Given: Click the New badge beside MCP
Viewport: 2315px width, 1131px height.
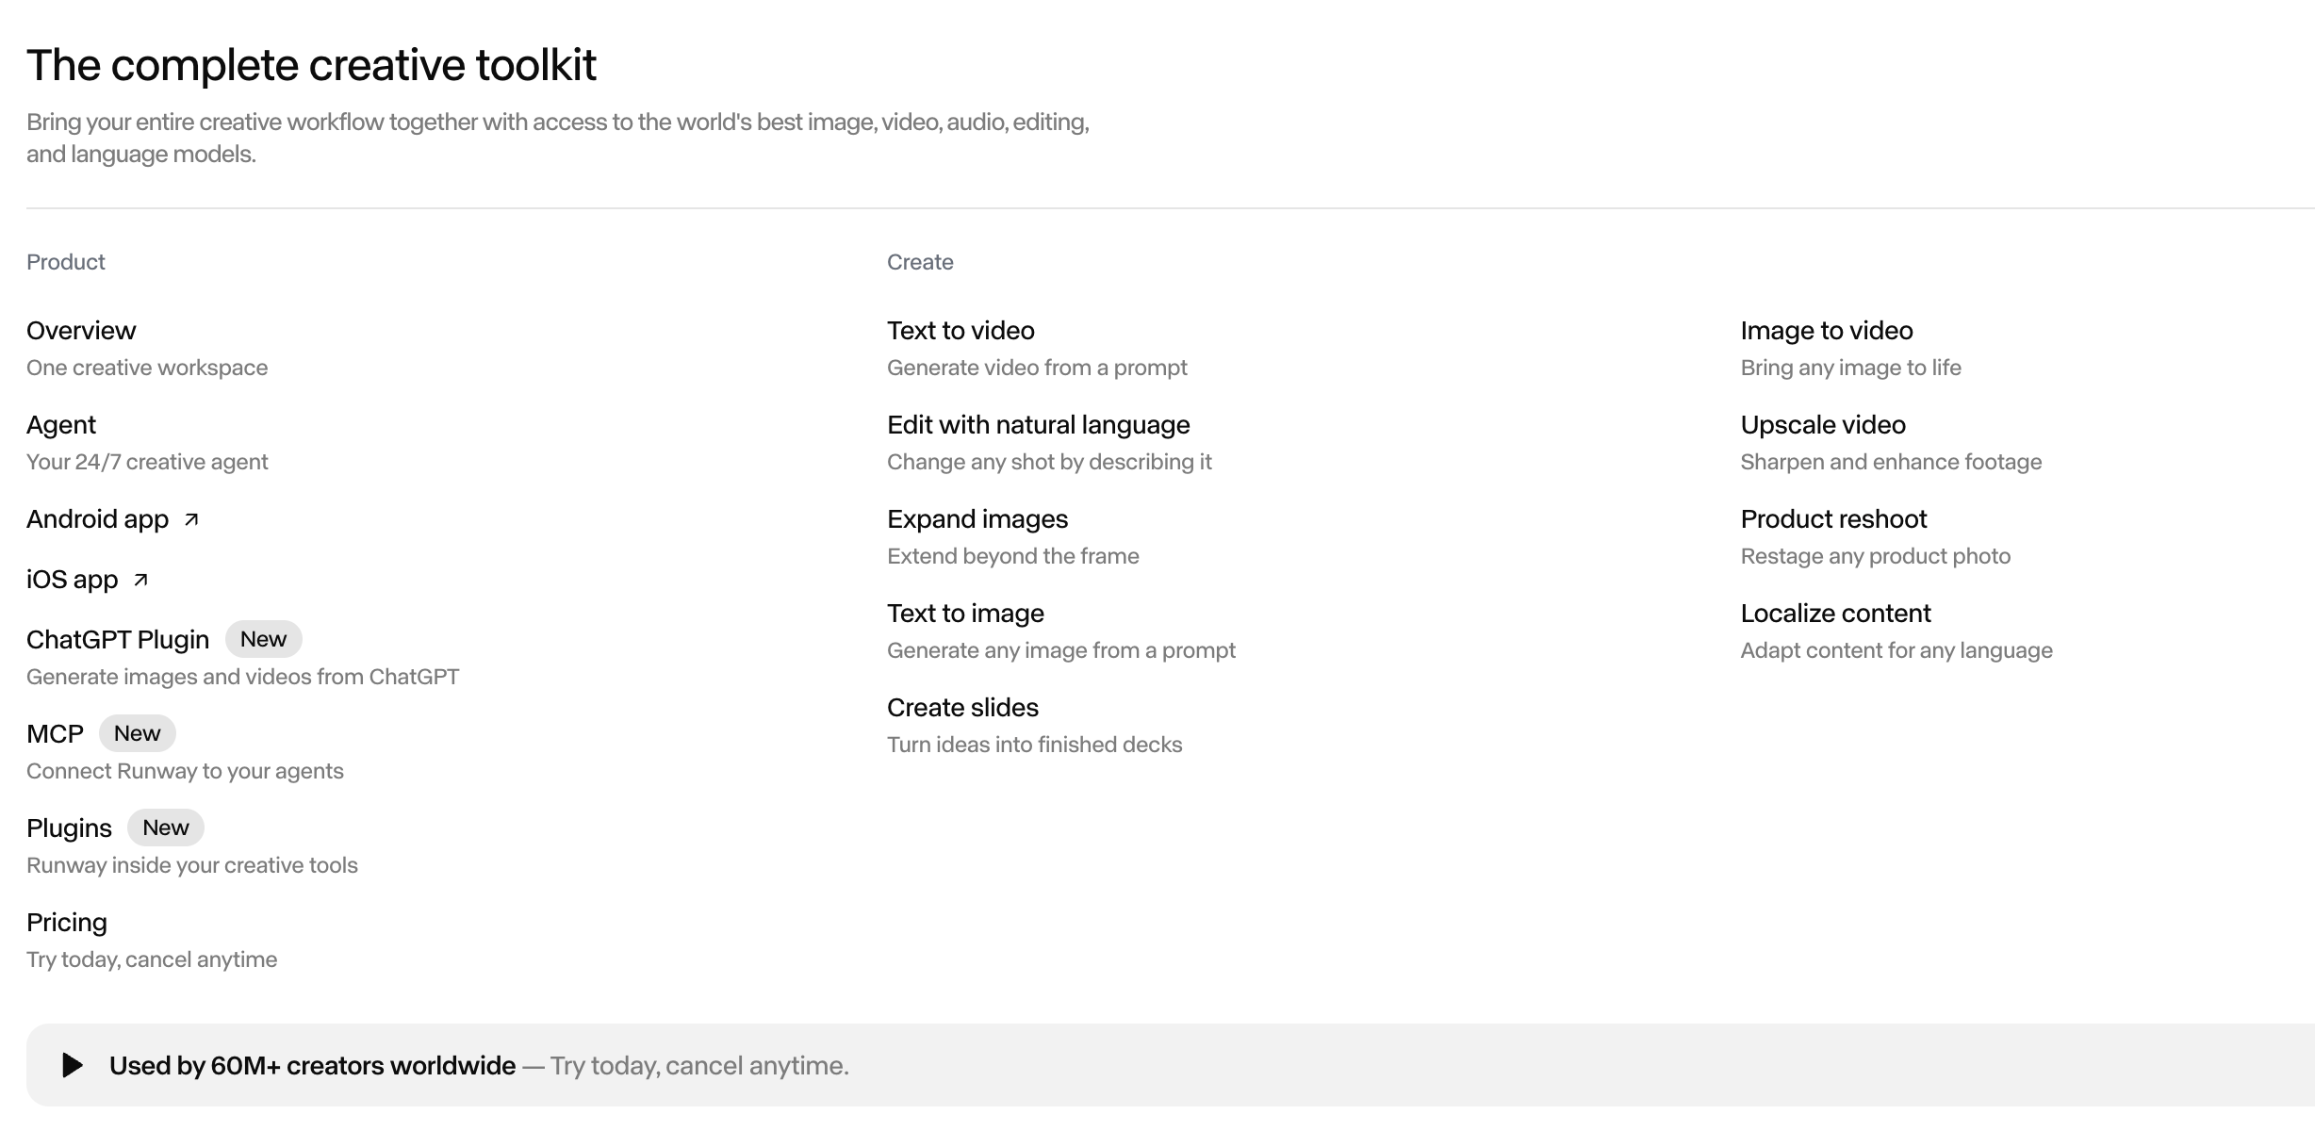Looking at the screenshot, I should [137, 733].
